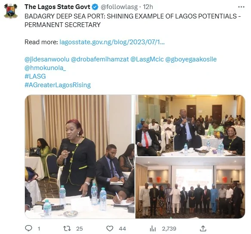Open the reply comment icon
This screenshot has height=234, width=251.
tap(29, 228)
